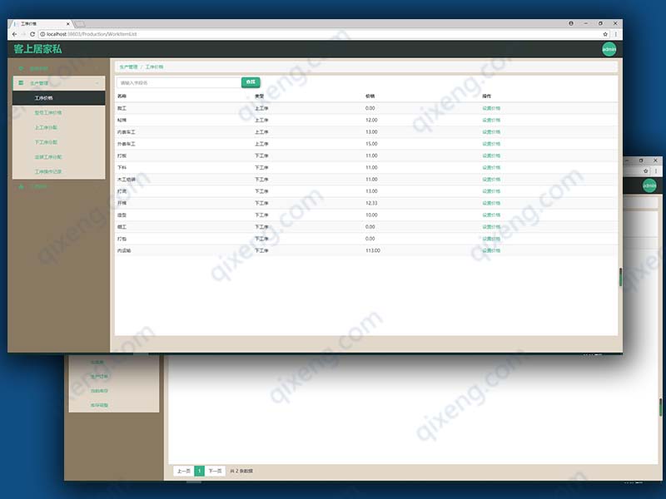Reload the page with the refresh icon
666x499 pixels.
pos(32,34)
